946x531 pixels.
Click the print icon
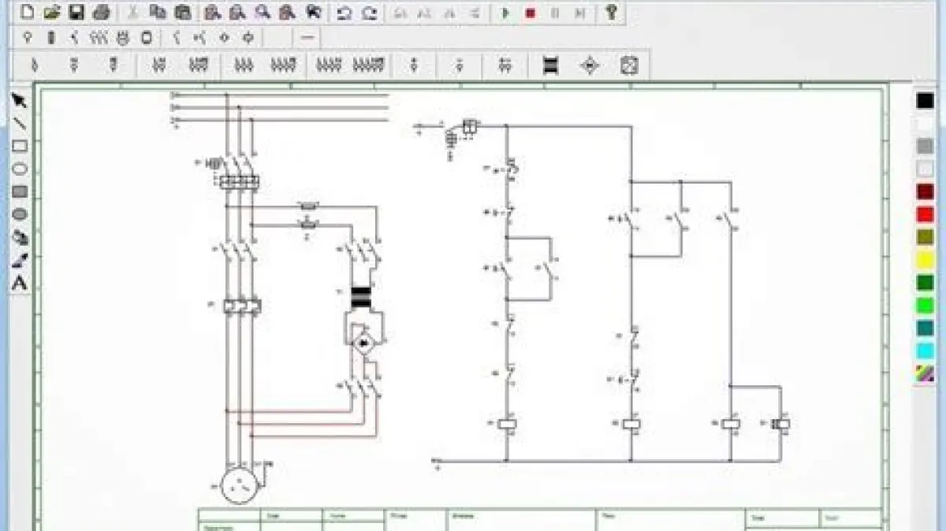[x=101, y=13]
